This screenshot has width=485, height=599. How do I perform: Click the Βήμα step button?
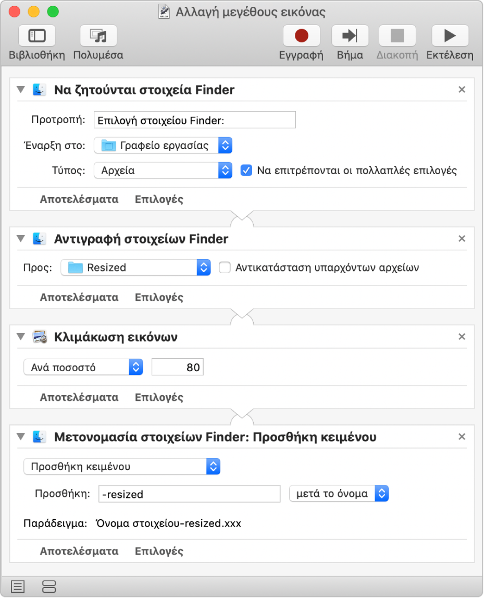click(350, 36)
